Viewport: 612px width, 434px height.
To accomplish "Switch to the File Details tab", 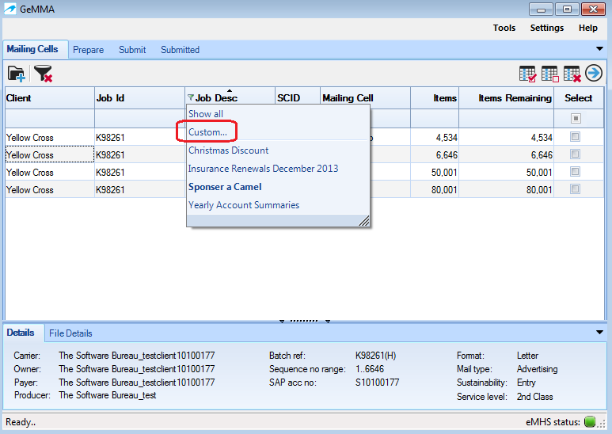I will [70, 333].
